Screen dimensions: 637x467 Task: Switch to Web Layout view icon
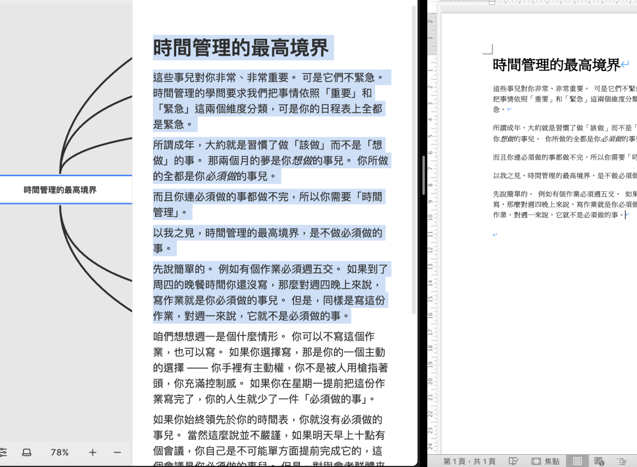click(x=599, y=461)
